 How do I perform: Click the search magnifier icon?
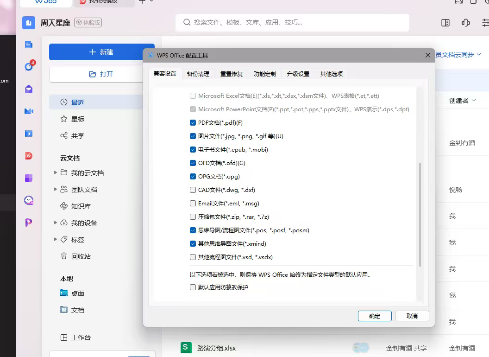[x=187, y=23]
